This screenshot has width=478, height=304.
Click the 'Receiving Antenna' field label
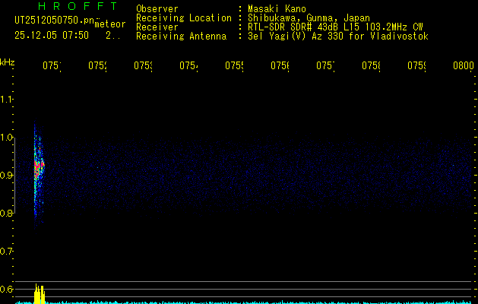181,36
